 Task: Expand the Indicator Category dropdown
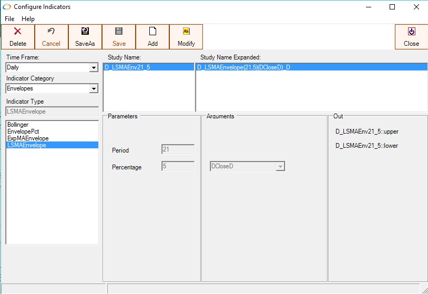[94, 89]
